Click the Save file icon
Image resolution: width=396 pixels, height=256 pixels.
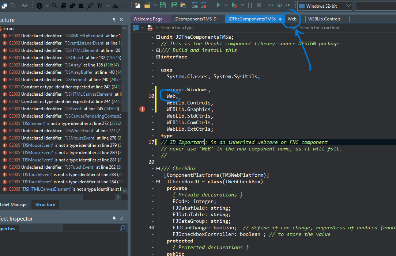[163, 5]
